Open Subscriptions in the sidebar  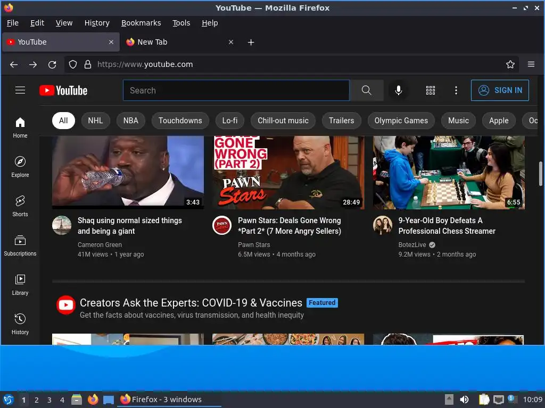click(x=20, y=245)
